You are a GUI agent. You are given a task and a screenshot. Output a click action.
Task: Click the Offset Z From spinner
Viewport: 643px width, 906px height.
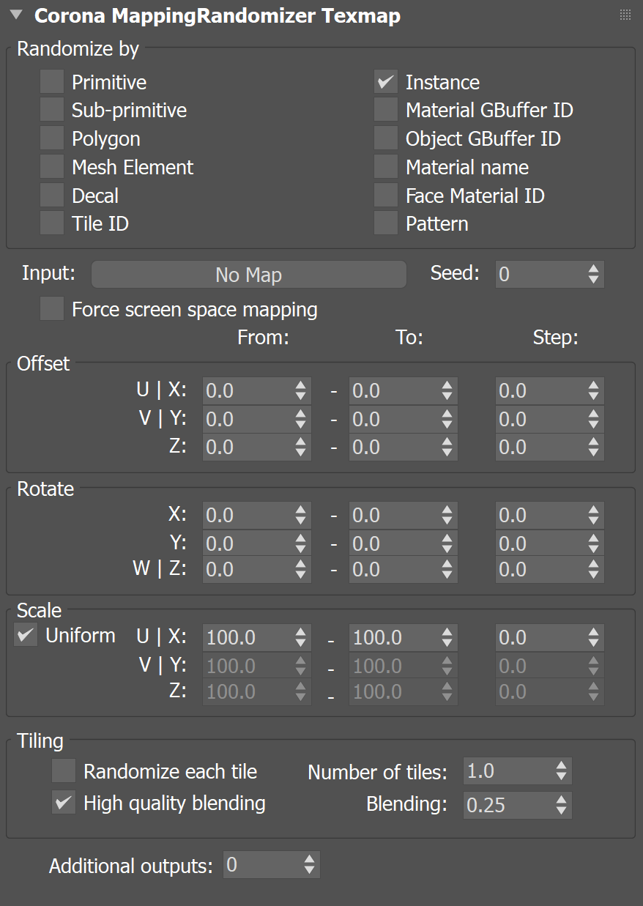301,447
